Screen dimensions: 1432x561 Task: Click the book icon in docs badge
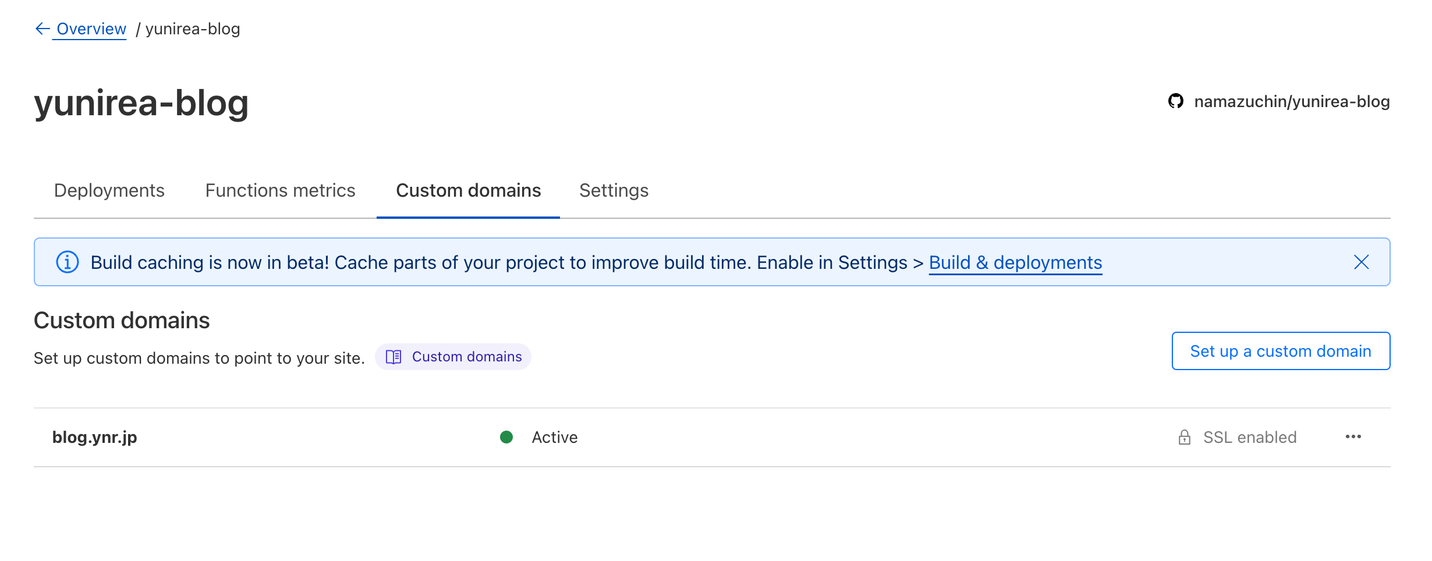[394, 357]
